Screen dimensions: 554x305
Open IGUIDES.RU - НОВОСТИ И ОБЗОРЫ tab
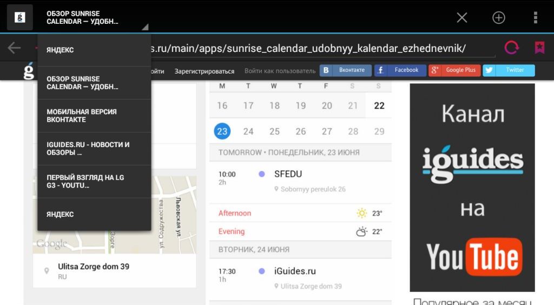click(x=94, y=149)
